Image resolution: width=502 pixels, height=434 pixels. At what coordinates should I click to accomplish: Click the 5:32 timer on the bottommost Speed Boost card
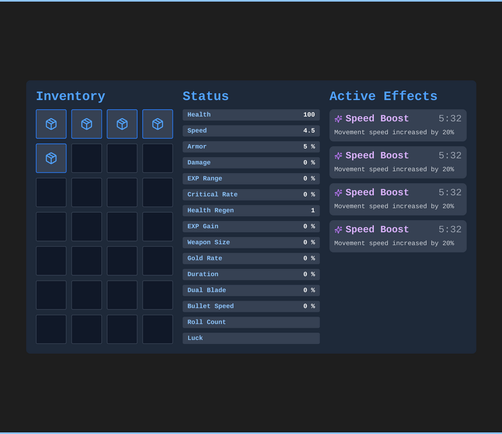450,230
